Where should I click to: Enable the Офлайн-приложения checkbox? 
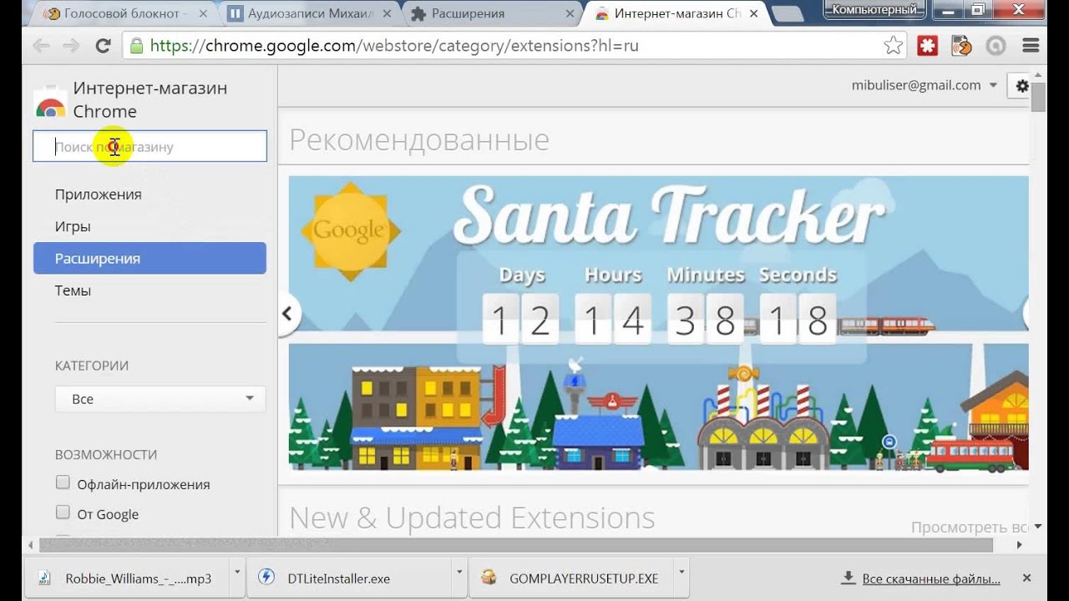pos(63,482)
